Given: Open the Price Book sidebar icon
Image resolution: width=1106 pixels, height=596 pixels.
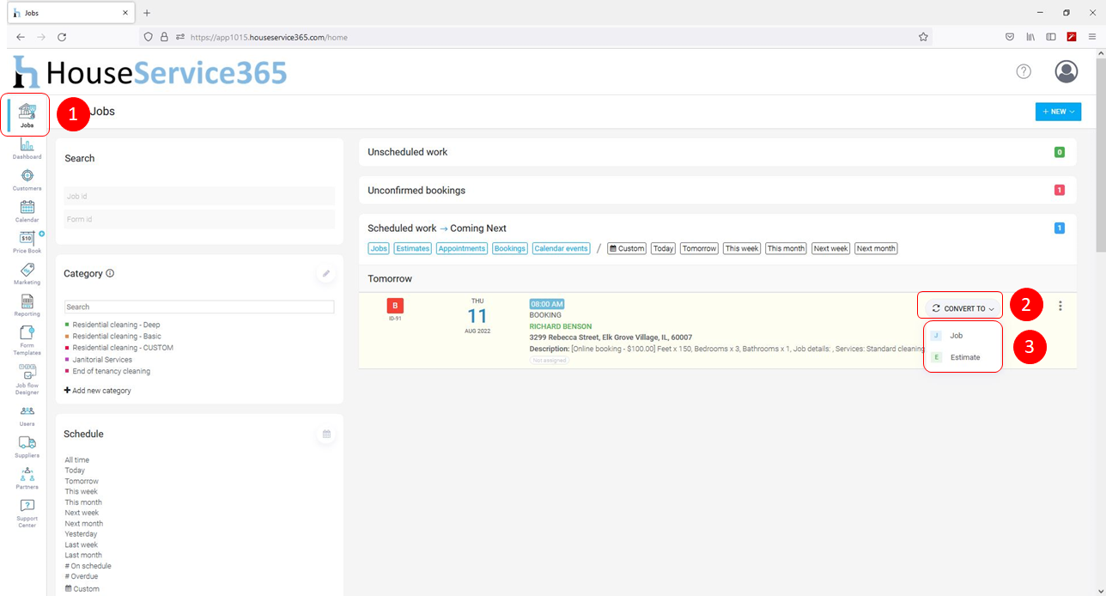Looking at the screenshot, I should tap(27, 242).
